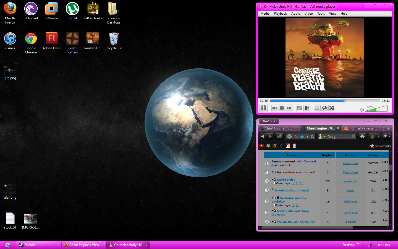Image resolution: width=398 pixels, height=249 pixels.
Task: Open the Media menu in VLC
Action: coord(265,14)
